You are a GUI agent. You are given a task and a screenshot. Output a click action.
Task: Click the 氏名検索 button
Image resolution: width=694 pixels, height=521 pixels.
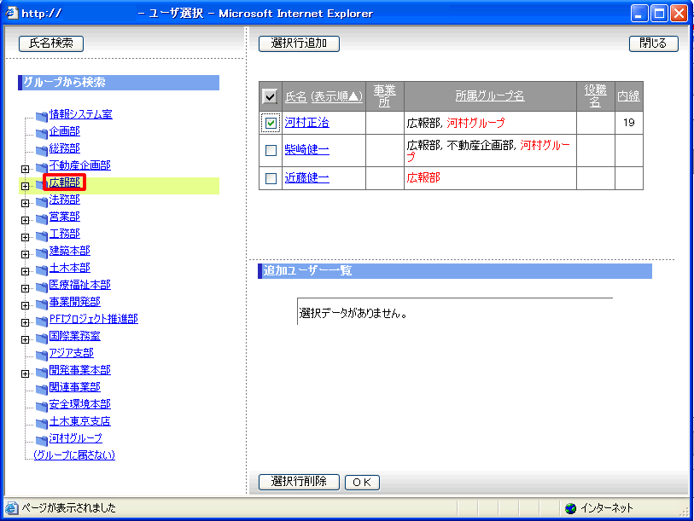pos(51,43)
